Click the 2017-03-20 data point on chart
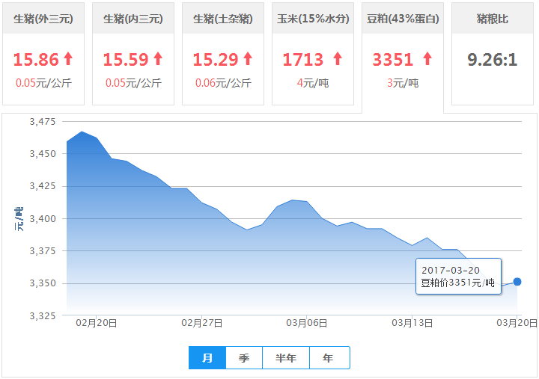The image size is (539, 379). 517,282
